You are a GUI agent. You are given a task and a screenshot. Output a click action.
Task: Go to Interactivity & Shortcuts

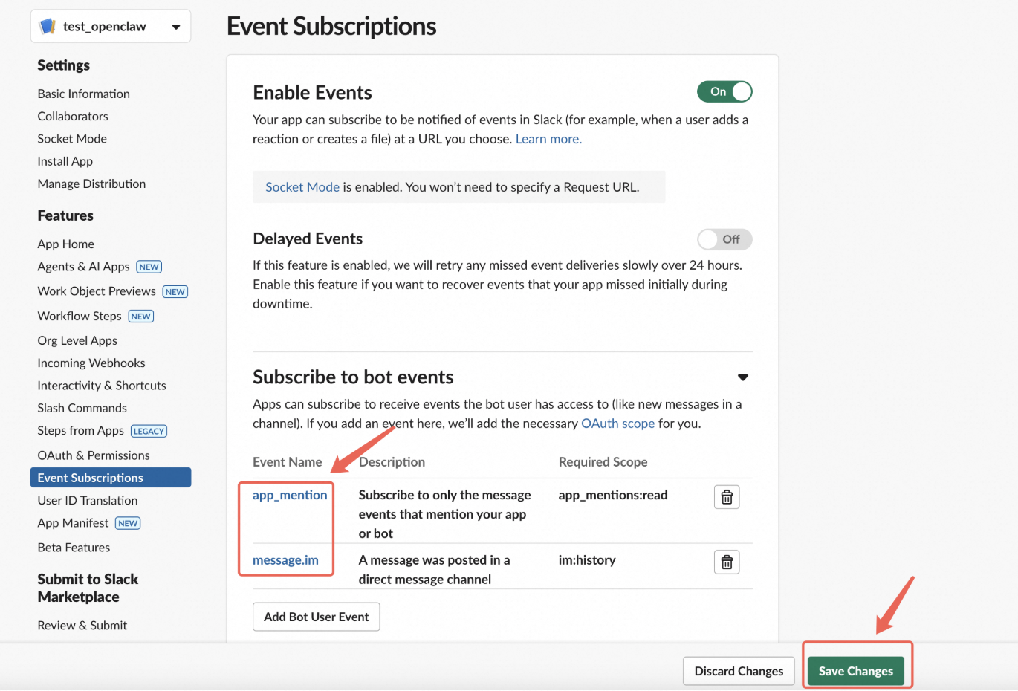coord(102,386)
